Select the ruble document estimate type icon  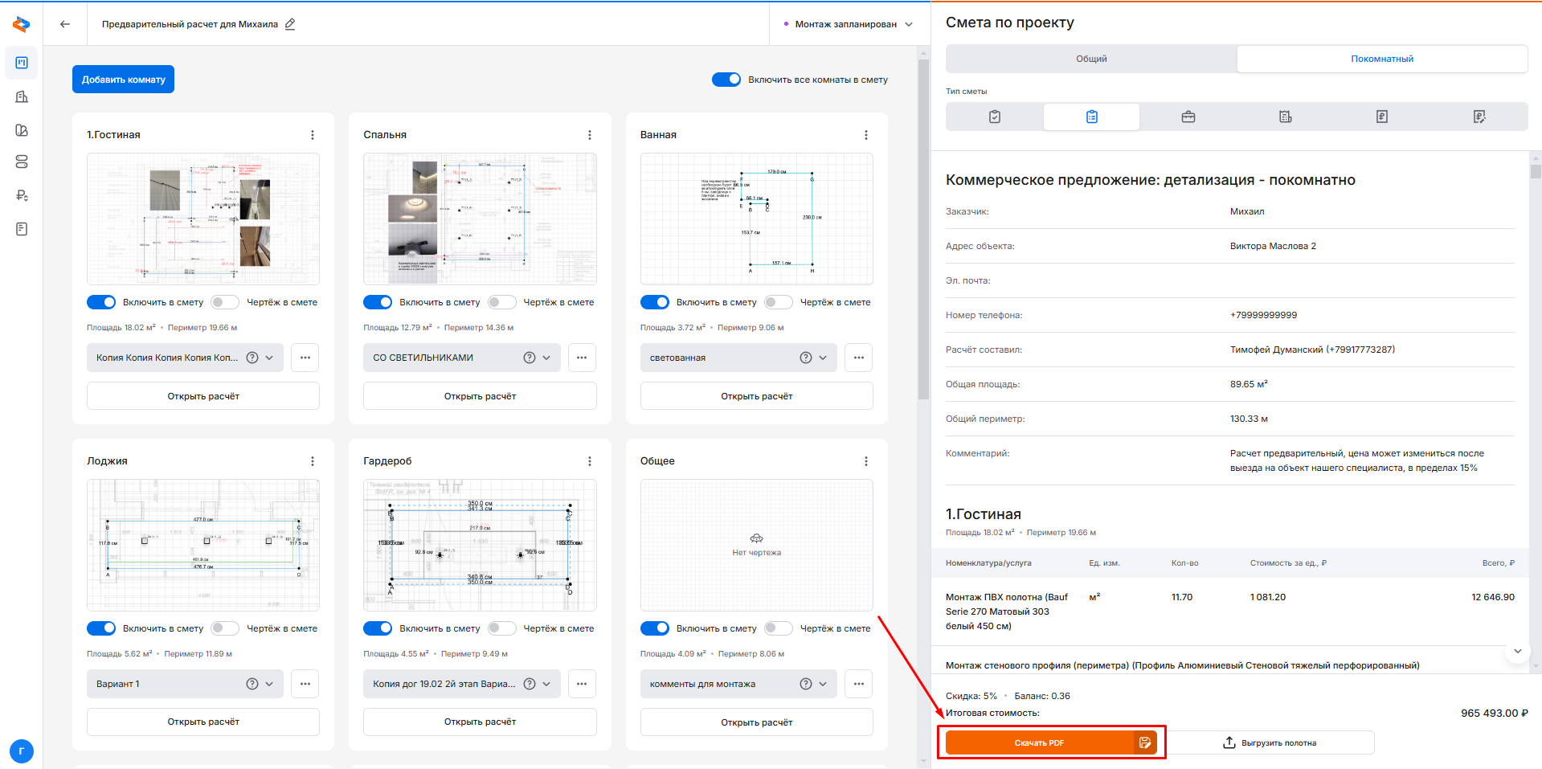1381,117
